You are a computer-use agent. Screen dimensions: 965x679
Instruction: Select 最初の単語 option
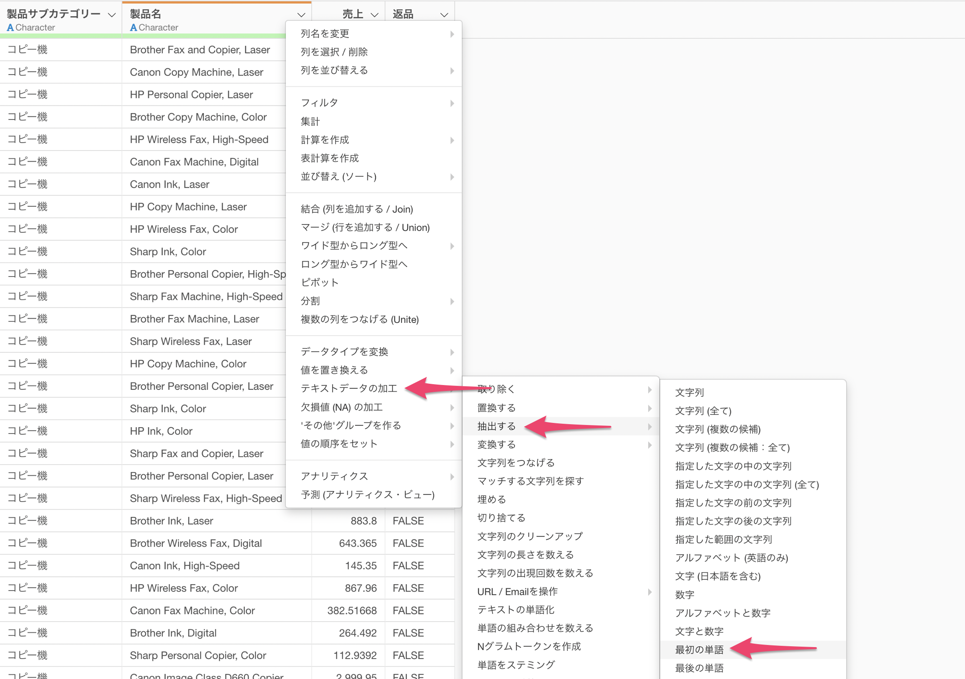pyautogui.click(x=753, y=650)
